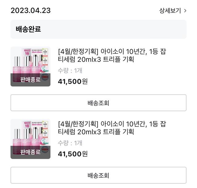Click the first item's 수량 : 1개 text
Viewport: 197px width, 188px height.
(70, 70)
